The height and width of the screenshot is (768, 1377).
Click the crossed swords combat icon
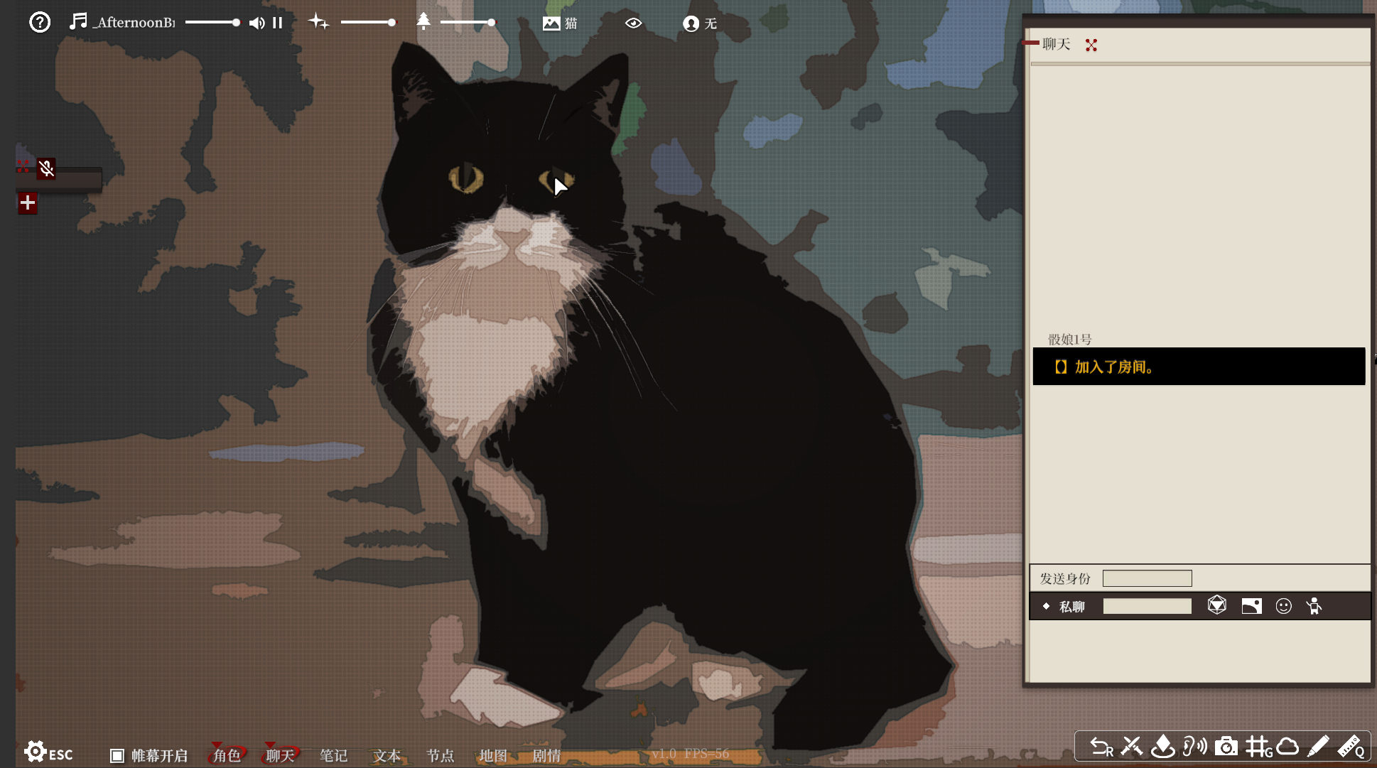pyautogui.click(x=1132, y=747)
